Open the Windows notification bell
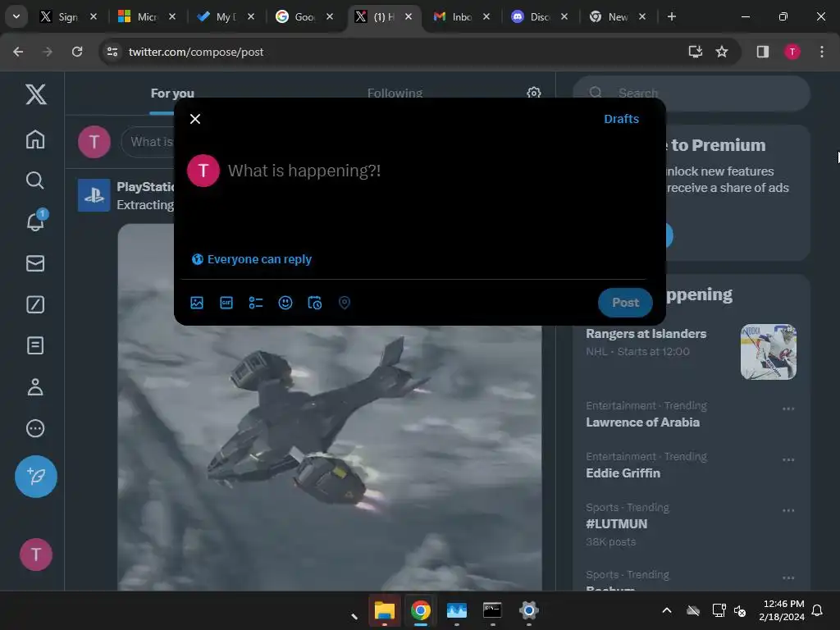 818,610
